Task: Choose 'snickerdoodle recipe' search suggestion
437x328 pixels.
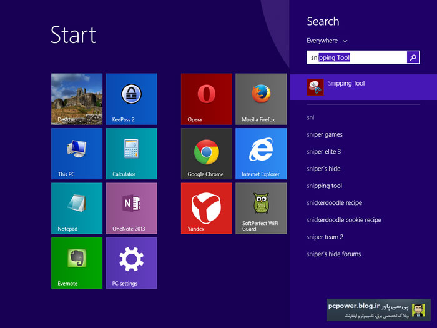Action: 334,203
